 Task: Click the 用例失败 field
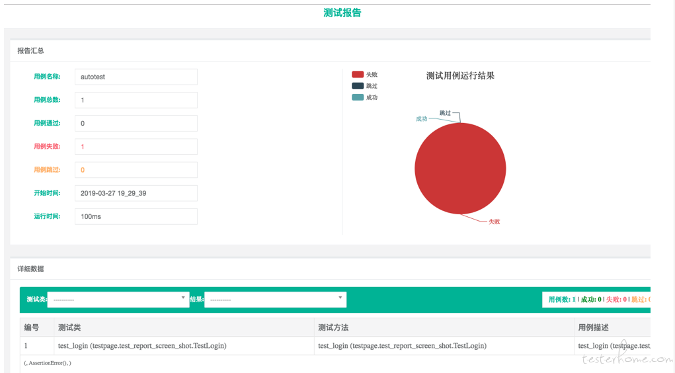(x=136, y=146)
